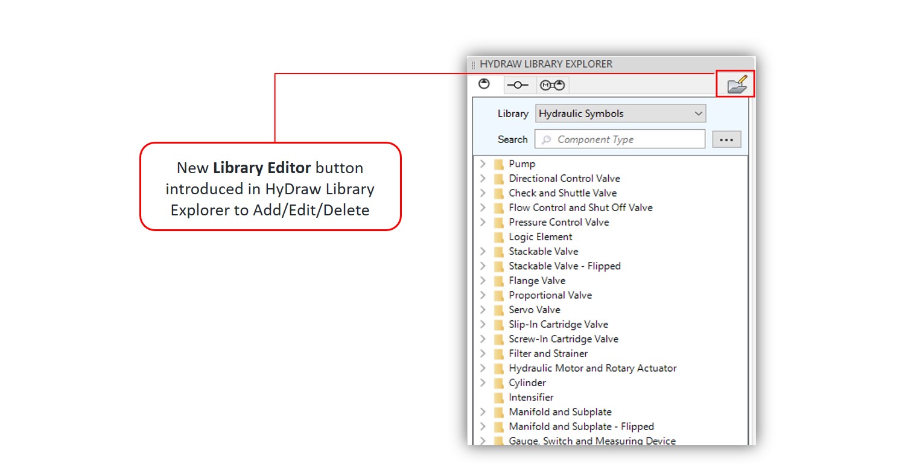Viewport: 905px width, 476px height.
Task: Click the Pump folder icon
Action: (x=498, y=163)
